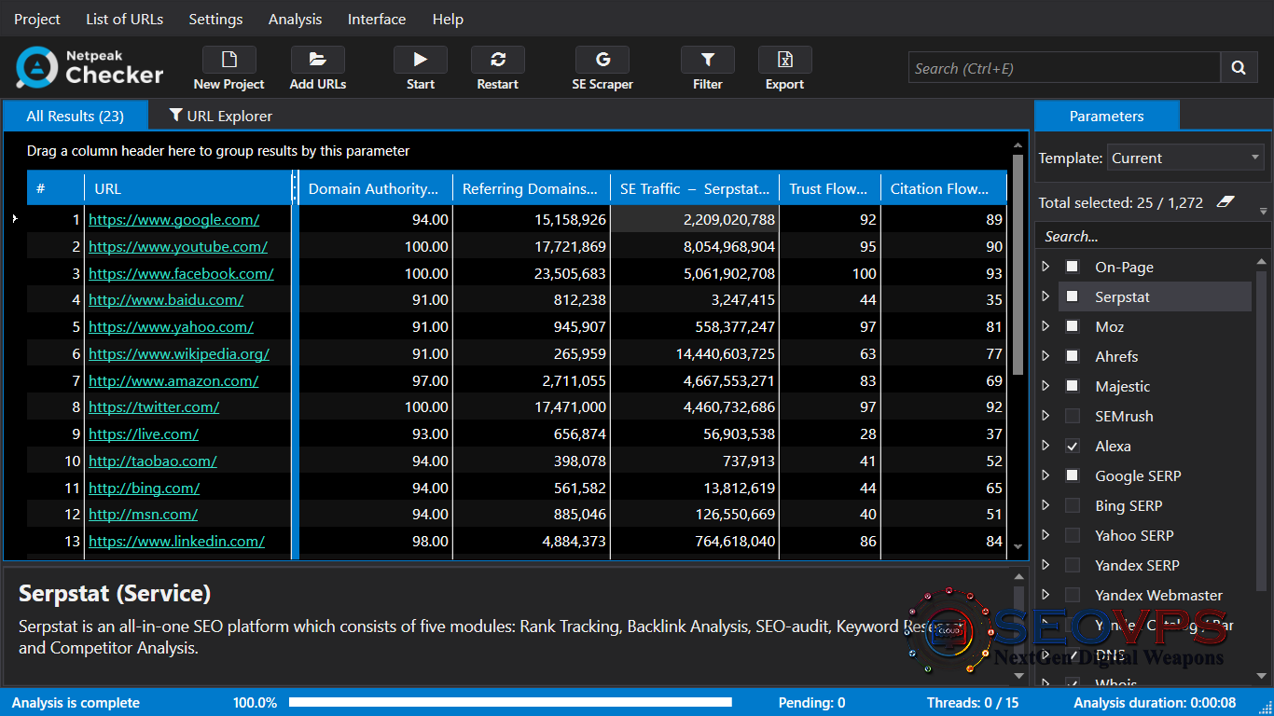Sort by the Citation Flow column header
The image size is (1274, 716).
pos(944,188)
